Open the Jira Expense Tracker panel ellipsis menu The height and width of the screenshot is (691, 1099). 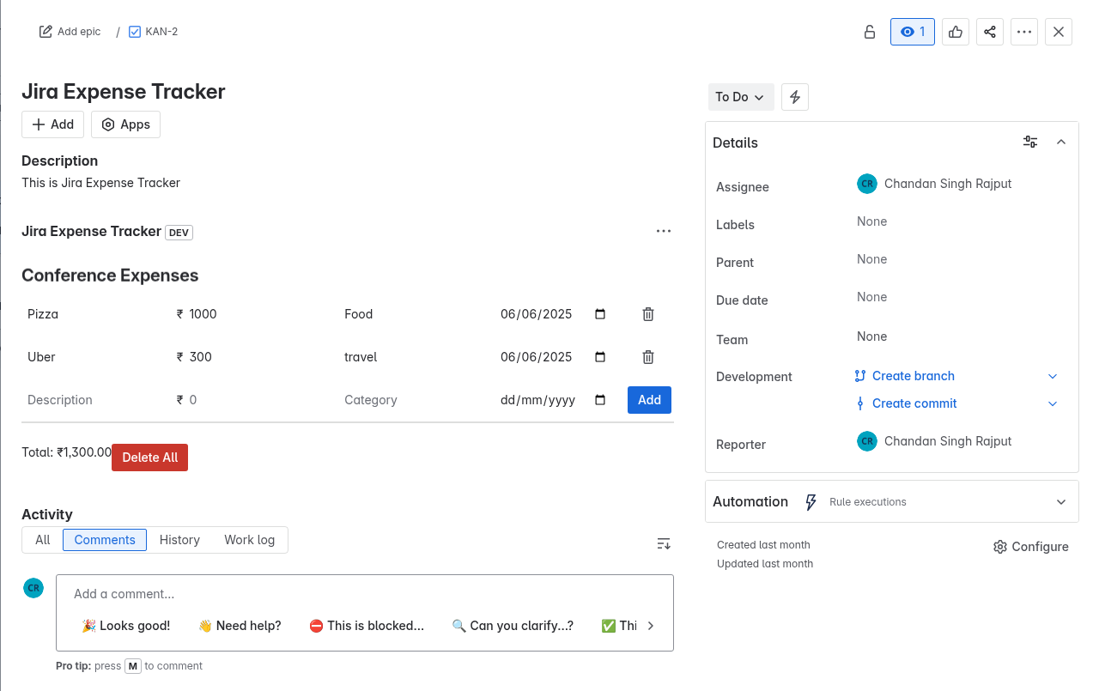tap(664, 231)
